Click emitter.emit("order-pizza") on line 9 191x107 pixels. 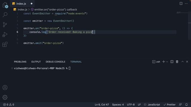(x=44, y=43)
